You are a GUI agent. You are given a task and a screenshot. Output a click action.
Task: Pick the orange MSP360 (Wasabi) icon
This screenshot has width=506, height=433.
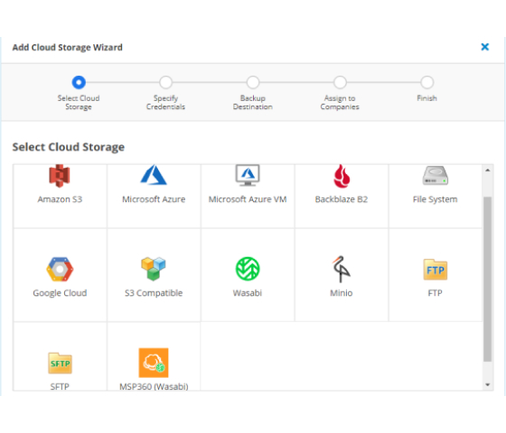click(x=154, y=363)
